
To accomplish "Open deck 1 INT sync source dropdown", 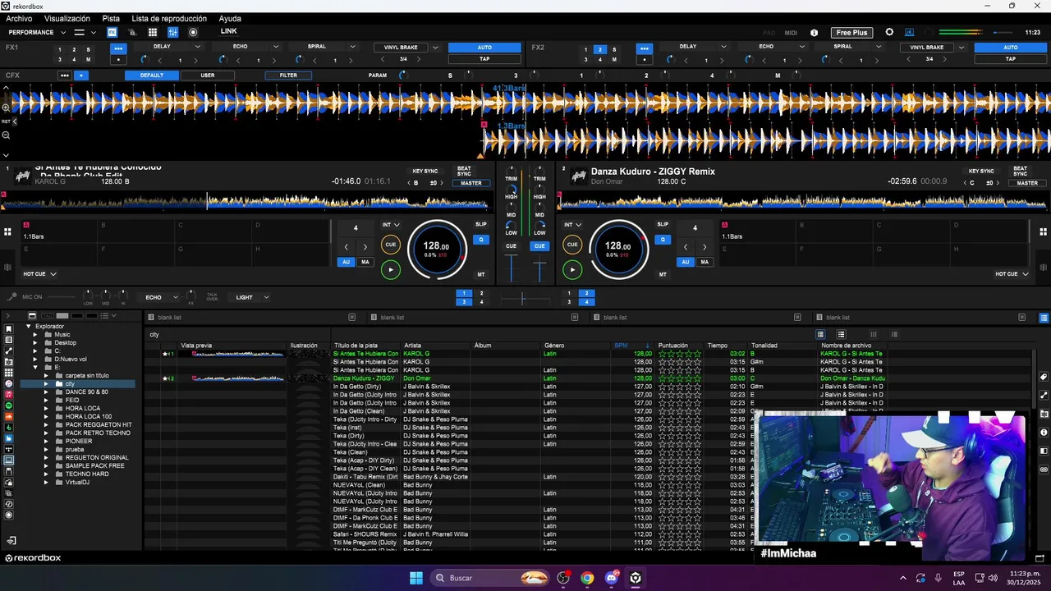I will 391,224.
